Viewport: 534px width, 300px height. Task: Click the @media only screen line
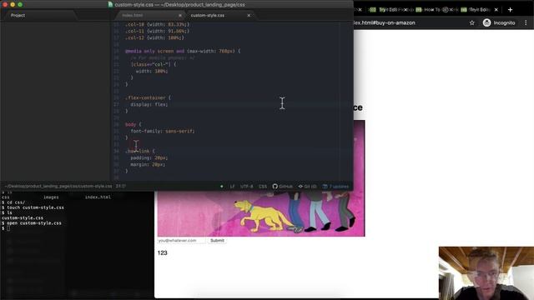click(183, 51)
